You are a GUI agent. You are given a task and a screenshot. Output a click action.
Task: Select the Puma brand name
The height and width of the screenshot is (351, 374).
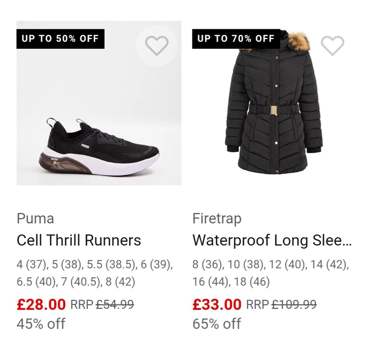pos(35,219)
